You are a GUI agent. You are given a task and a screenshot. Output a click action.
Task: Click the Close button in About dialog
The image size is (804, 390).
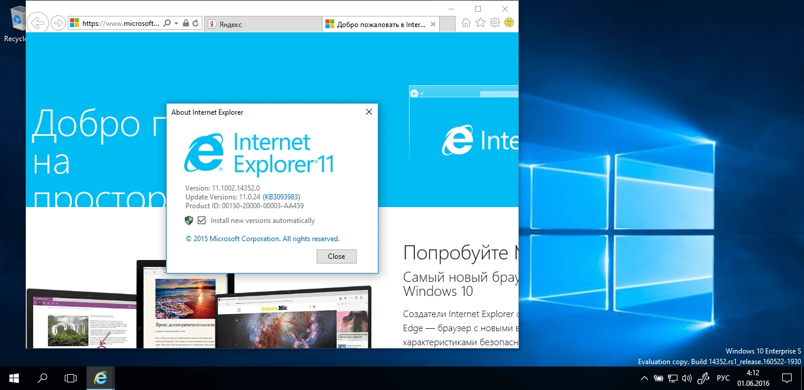pos(337,256)
